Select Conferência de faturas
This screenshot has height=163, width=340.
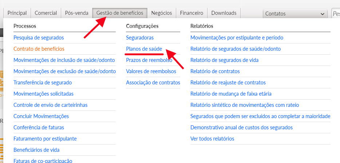39,128
